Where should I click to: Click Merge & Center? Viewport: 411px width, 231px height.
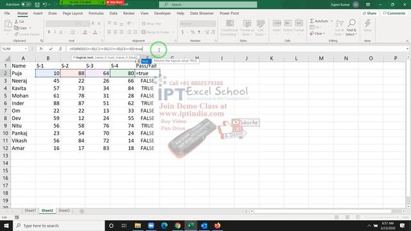coord(156,32)
